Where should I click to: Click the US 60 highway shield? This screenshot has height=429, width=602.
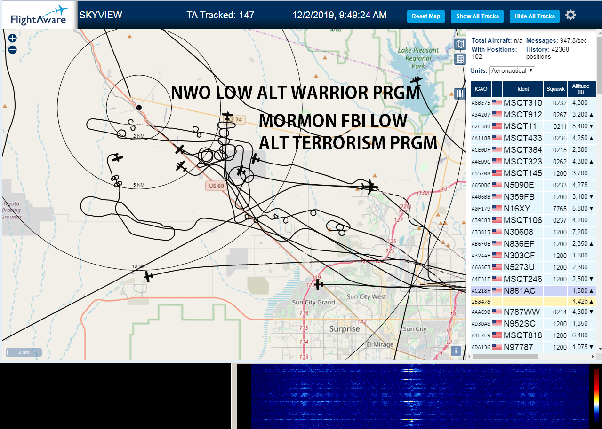pos(216,186)
